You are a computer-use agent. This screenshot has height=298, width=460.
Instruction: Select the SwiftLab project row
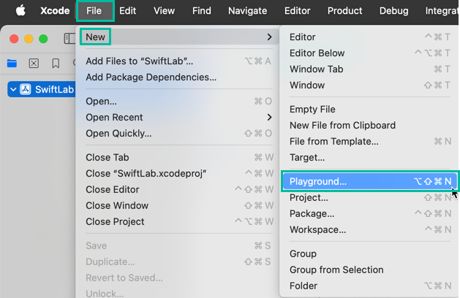point(42,89)
